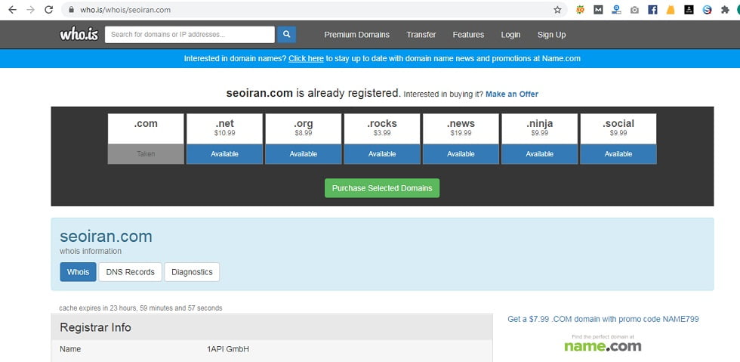Focus the domain or IP search box

190,35
